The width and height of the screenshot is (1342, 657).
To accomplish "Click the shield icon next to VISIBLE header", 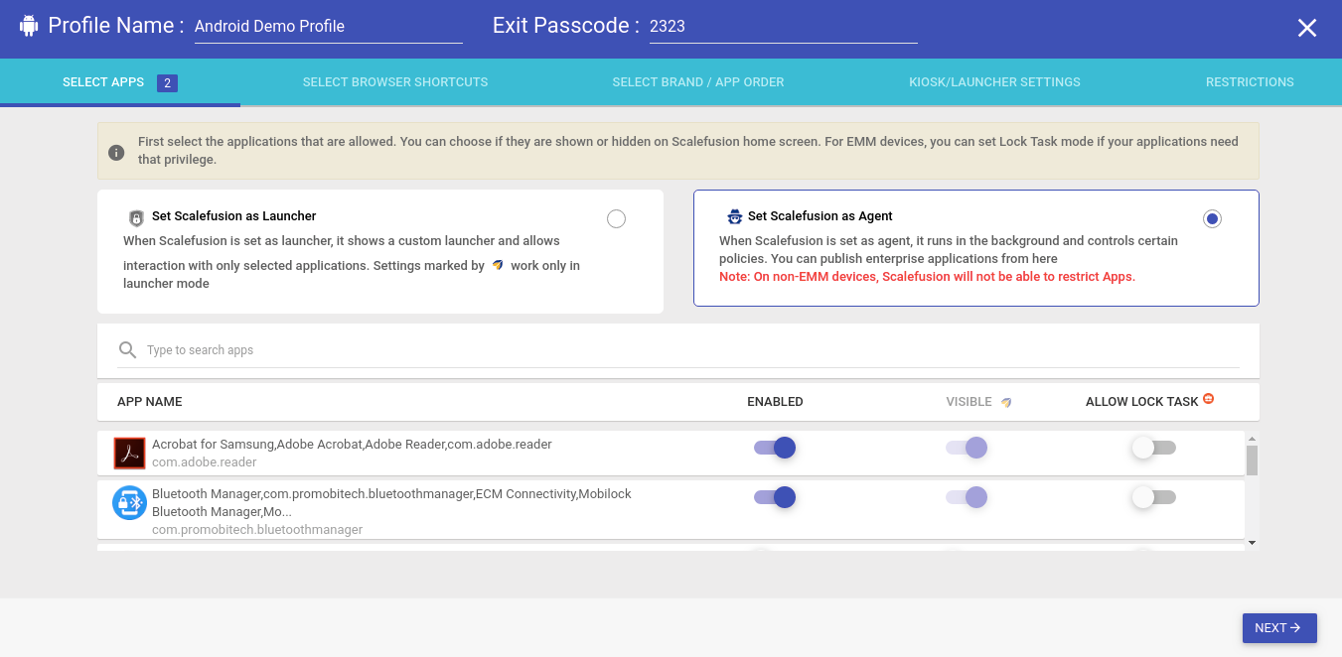I will (1006, 403).
